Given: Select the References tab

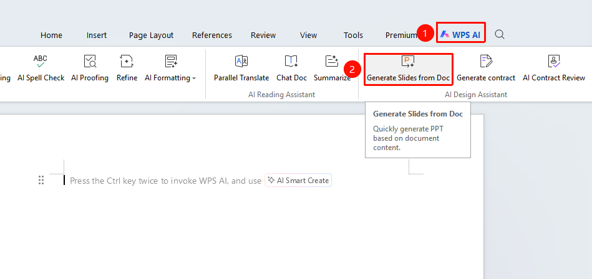Looking at the screenshot, I should pos(212,35).
